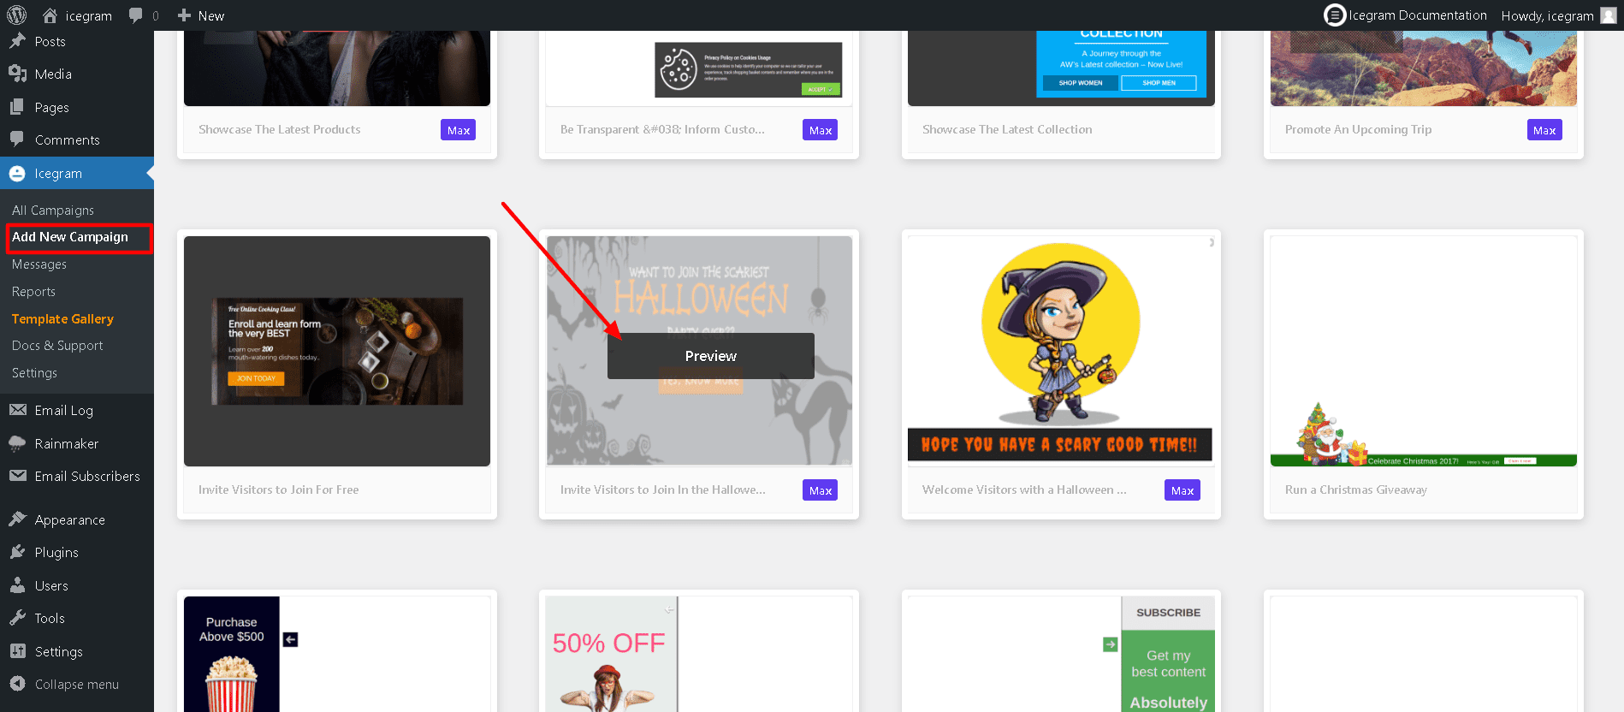Select Template Gallery submenu item
This screenshot has width=1624, height=712.
(62, 318)
